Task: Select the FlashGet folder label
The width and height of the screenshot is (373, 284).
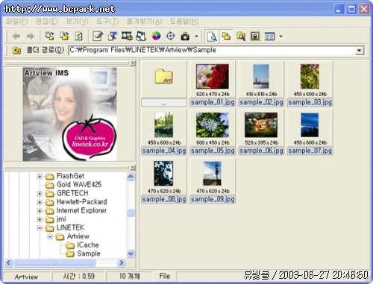Action: point(70,176)
